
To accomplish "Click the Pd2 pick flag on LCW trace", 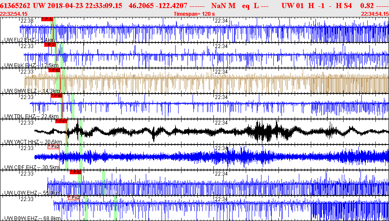I will 75,172.
